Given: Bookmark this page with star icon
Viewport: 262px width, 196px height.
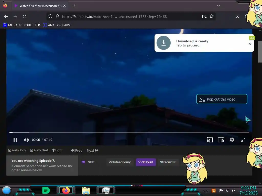Looking at the screenshot, I should click(212, 17).
